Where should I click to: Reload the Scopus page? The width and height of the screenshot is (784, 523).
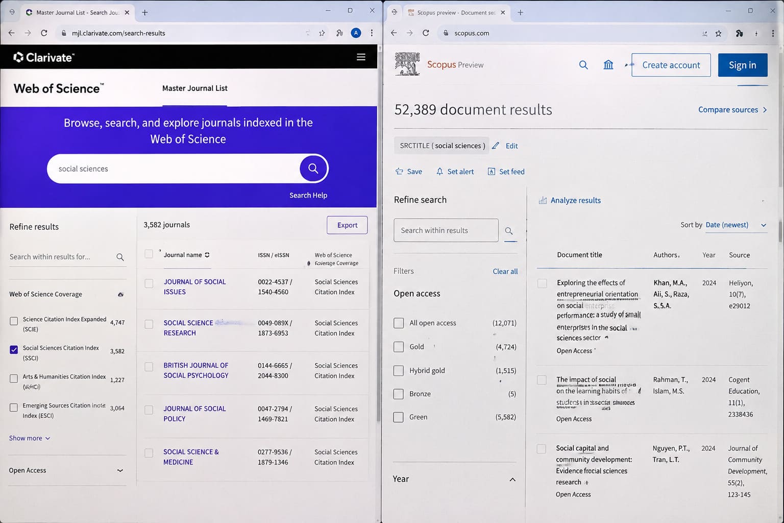426,33
